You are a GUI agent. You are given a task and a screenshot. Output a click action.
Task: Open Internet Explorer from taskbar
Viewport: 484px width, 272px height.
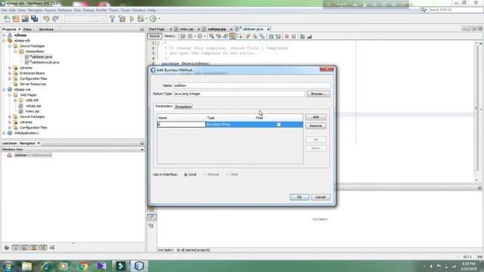point(45,266)
